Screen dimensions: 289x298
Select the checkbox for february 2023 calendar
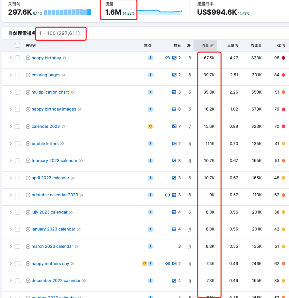18,161
